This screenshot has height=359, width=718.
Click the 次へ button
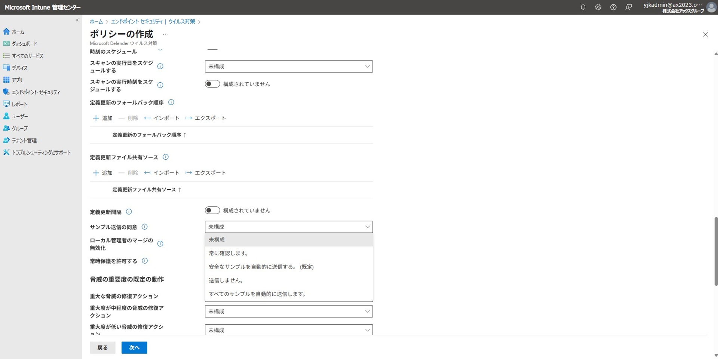coord(134,348)
